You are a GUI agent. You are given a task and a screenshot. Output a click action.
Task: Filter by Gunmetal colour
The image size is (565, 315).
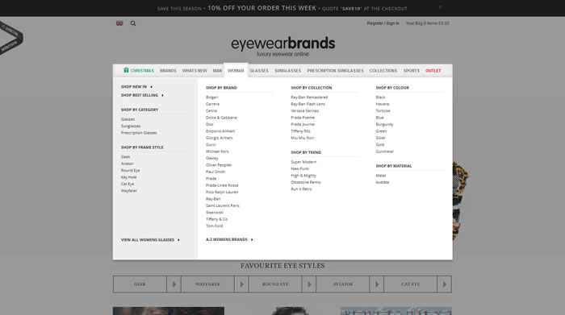coord(384,151)
